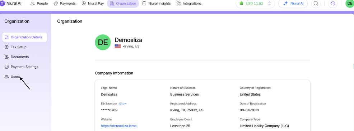Screen dimensions: 354x131
Task: Open Payment Settings in the sidebar
Action: click(x=22, y=67)
